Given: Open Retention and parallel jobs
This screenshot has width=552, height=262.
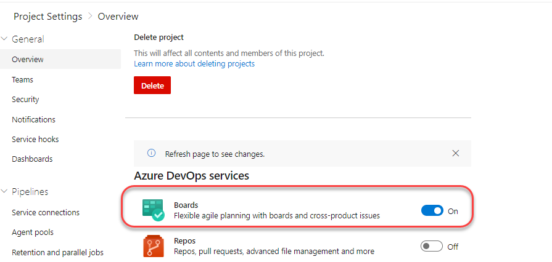Looking at the screenshot, I should point(58,252).
